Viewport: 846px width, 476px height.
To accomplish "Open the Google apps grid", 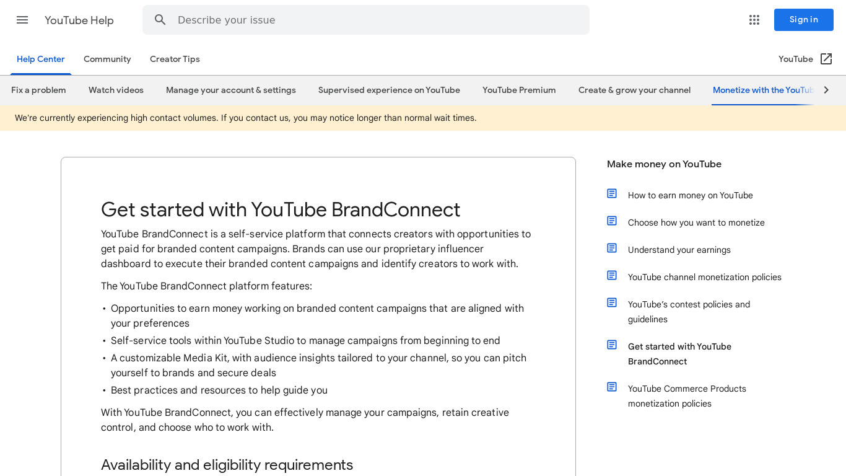I will coord(754,20).
